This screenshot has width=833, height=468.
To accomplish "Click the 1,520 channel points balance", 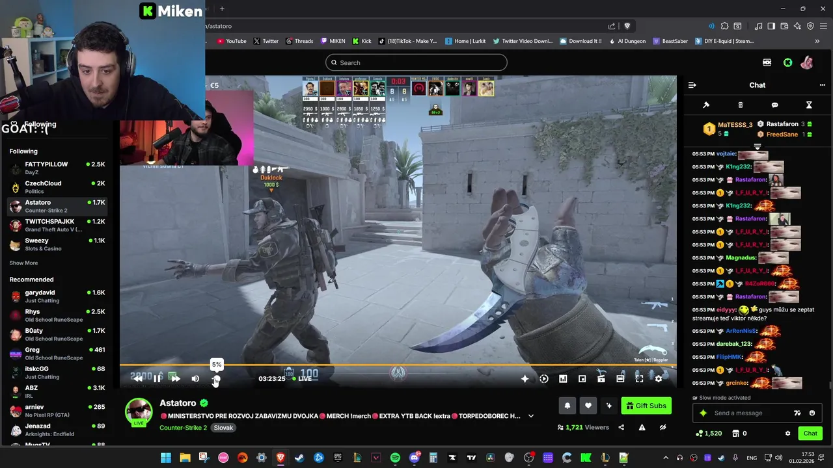I will click(709, 433).
